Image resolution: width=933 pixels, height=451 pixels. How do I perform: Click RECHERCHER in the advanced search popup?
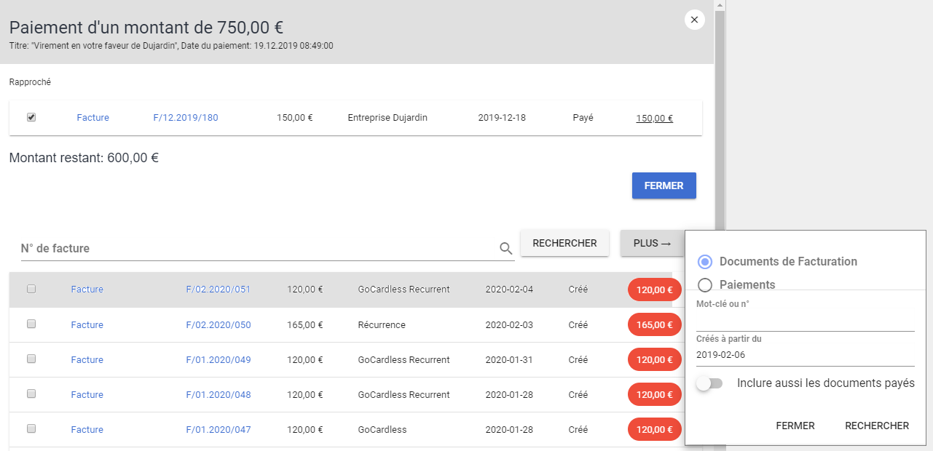pyautogui.click(x=877, y=426)
